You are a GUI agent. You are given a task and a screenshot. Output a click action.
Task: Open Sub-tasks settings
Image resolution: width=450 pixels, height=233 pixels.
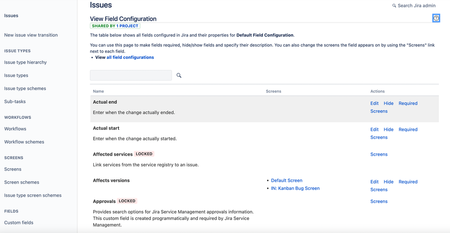pyautogui.click(x=15, y=102)
